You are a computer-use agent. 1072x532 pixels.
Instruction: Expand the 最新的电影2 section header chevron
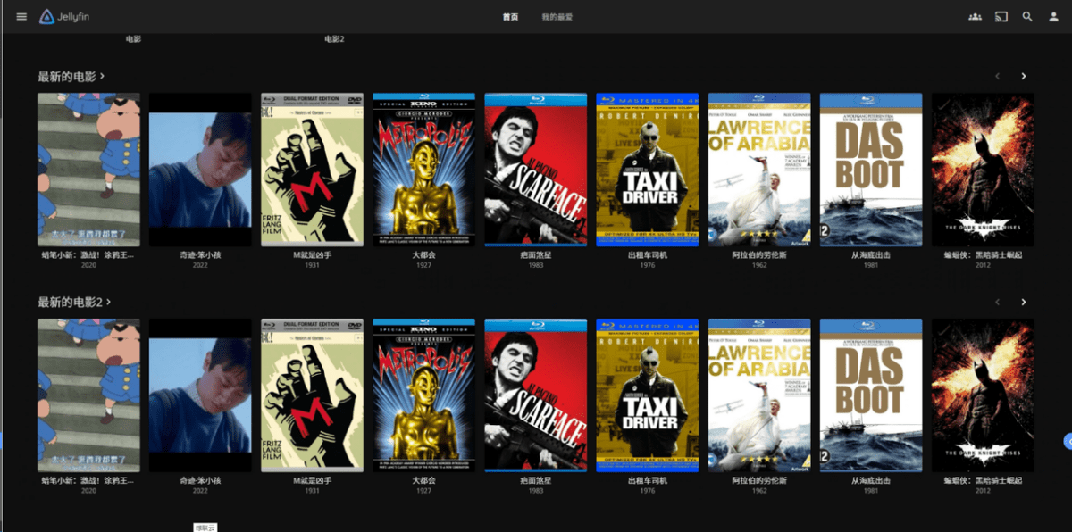[109, 303]
